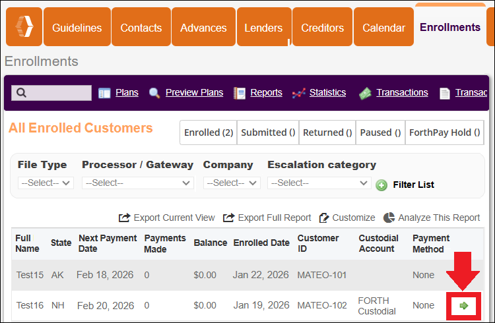Sort by Enrolled Date column header

tap(261, 243)
